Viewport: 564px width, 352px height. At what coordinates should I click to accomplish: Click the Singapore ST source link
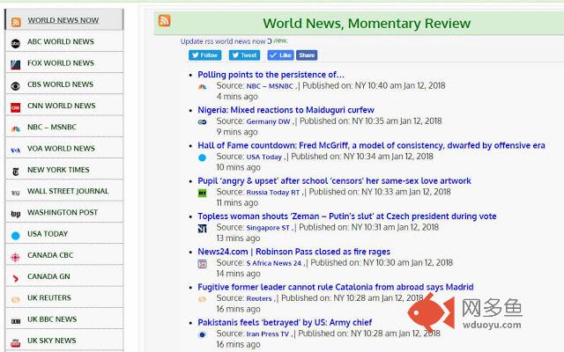coord(268,228)
